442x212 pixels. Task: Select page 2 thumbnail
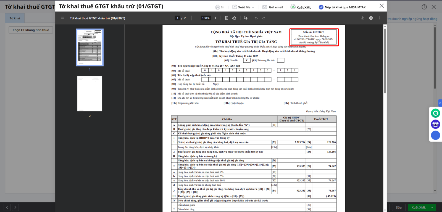coord(90,94)
